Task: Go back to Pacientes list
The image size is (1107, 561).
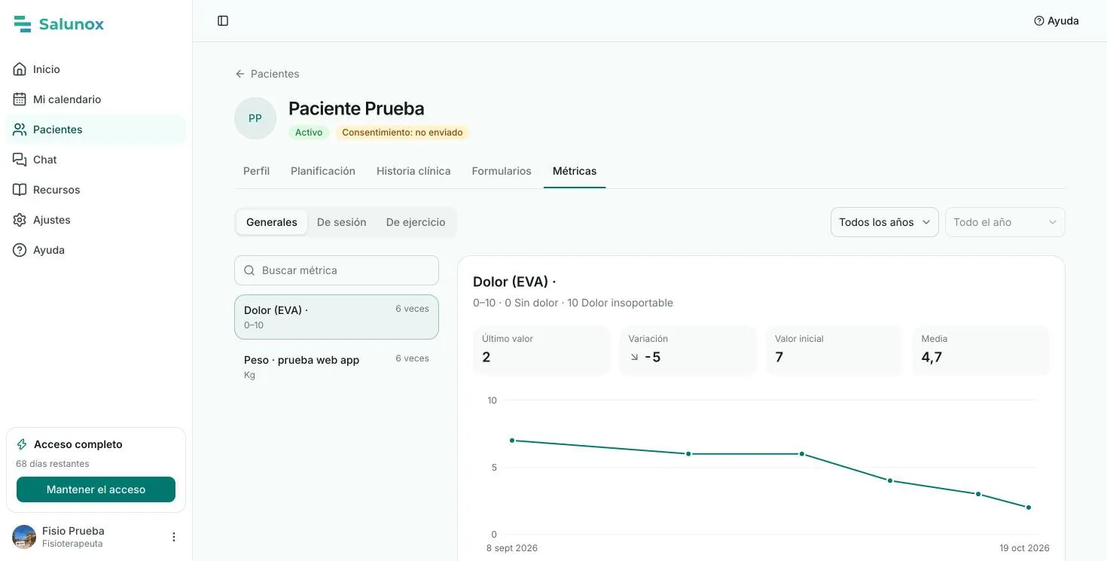Action: [267, 74]
